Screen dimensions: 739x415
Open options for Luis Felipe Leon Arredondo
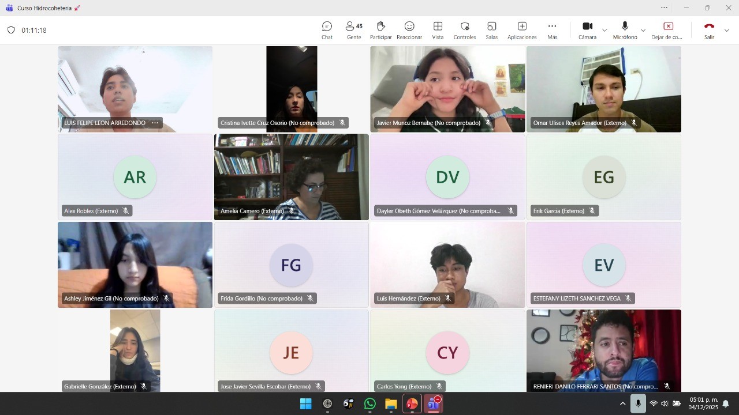[x=155, y=123]
